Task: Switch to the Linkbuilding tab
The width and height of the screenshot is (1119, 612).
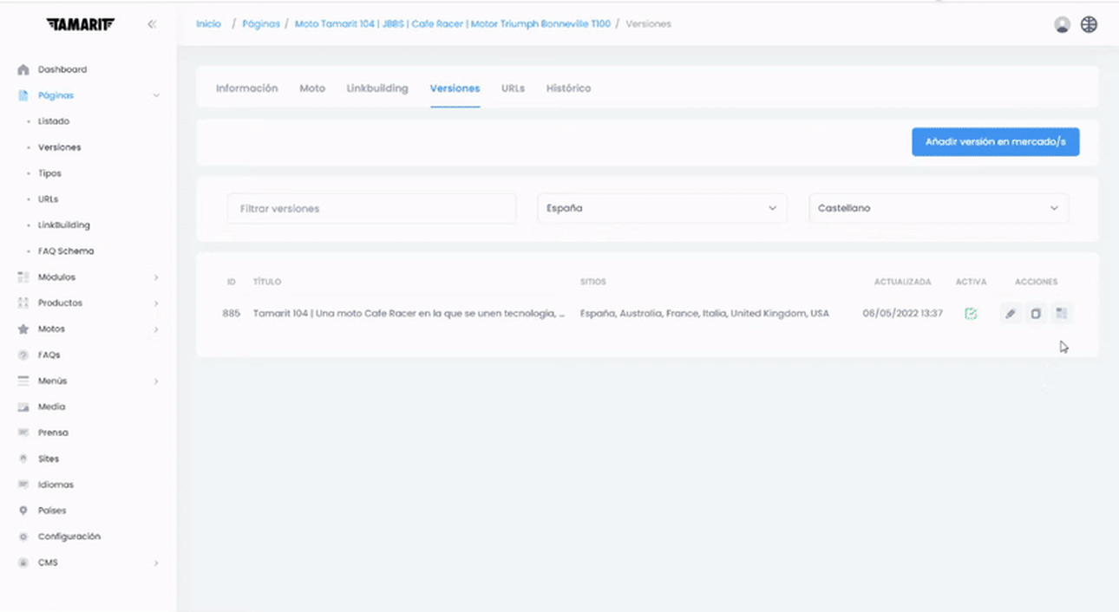Action: (x=377, y=88)
